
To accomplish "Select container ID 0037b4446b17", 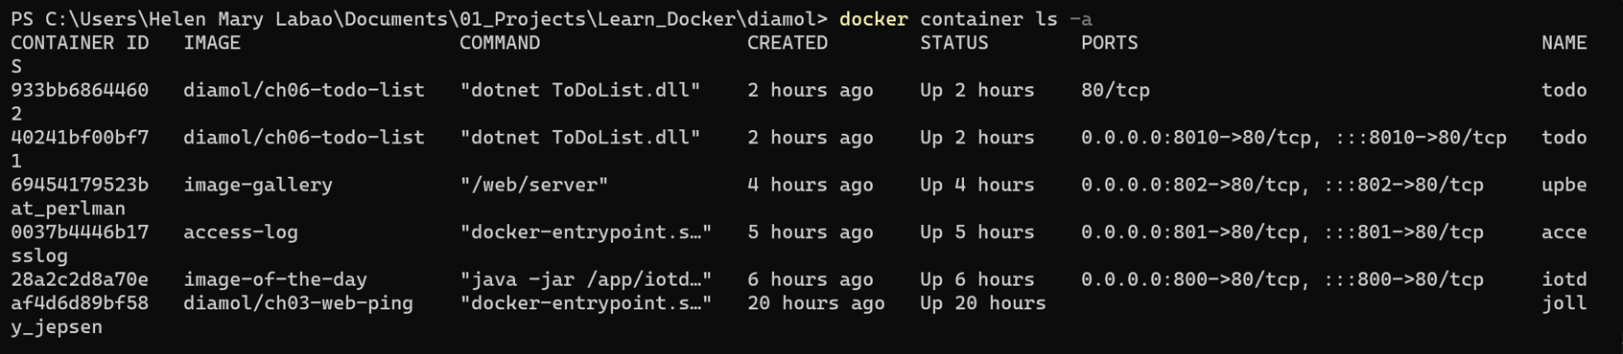I will tap(80, 232).
